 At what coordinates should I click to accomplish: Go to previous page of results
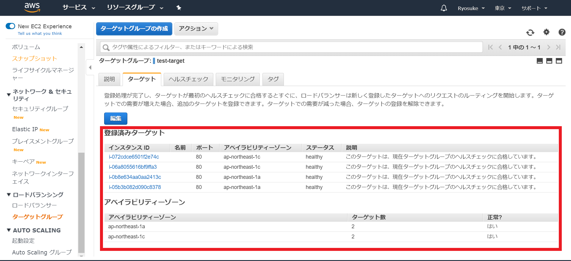(500, 47)
